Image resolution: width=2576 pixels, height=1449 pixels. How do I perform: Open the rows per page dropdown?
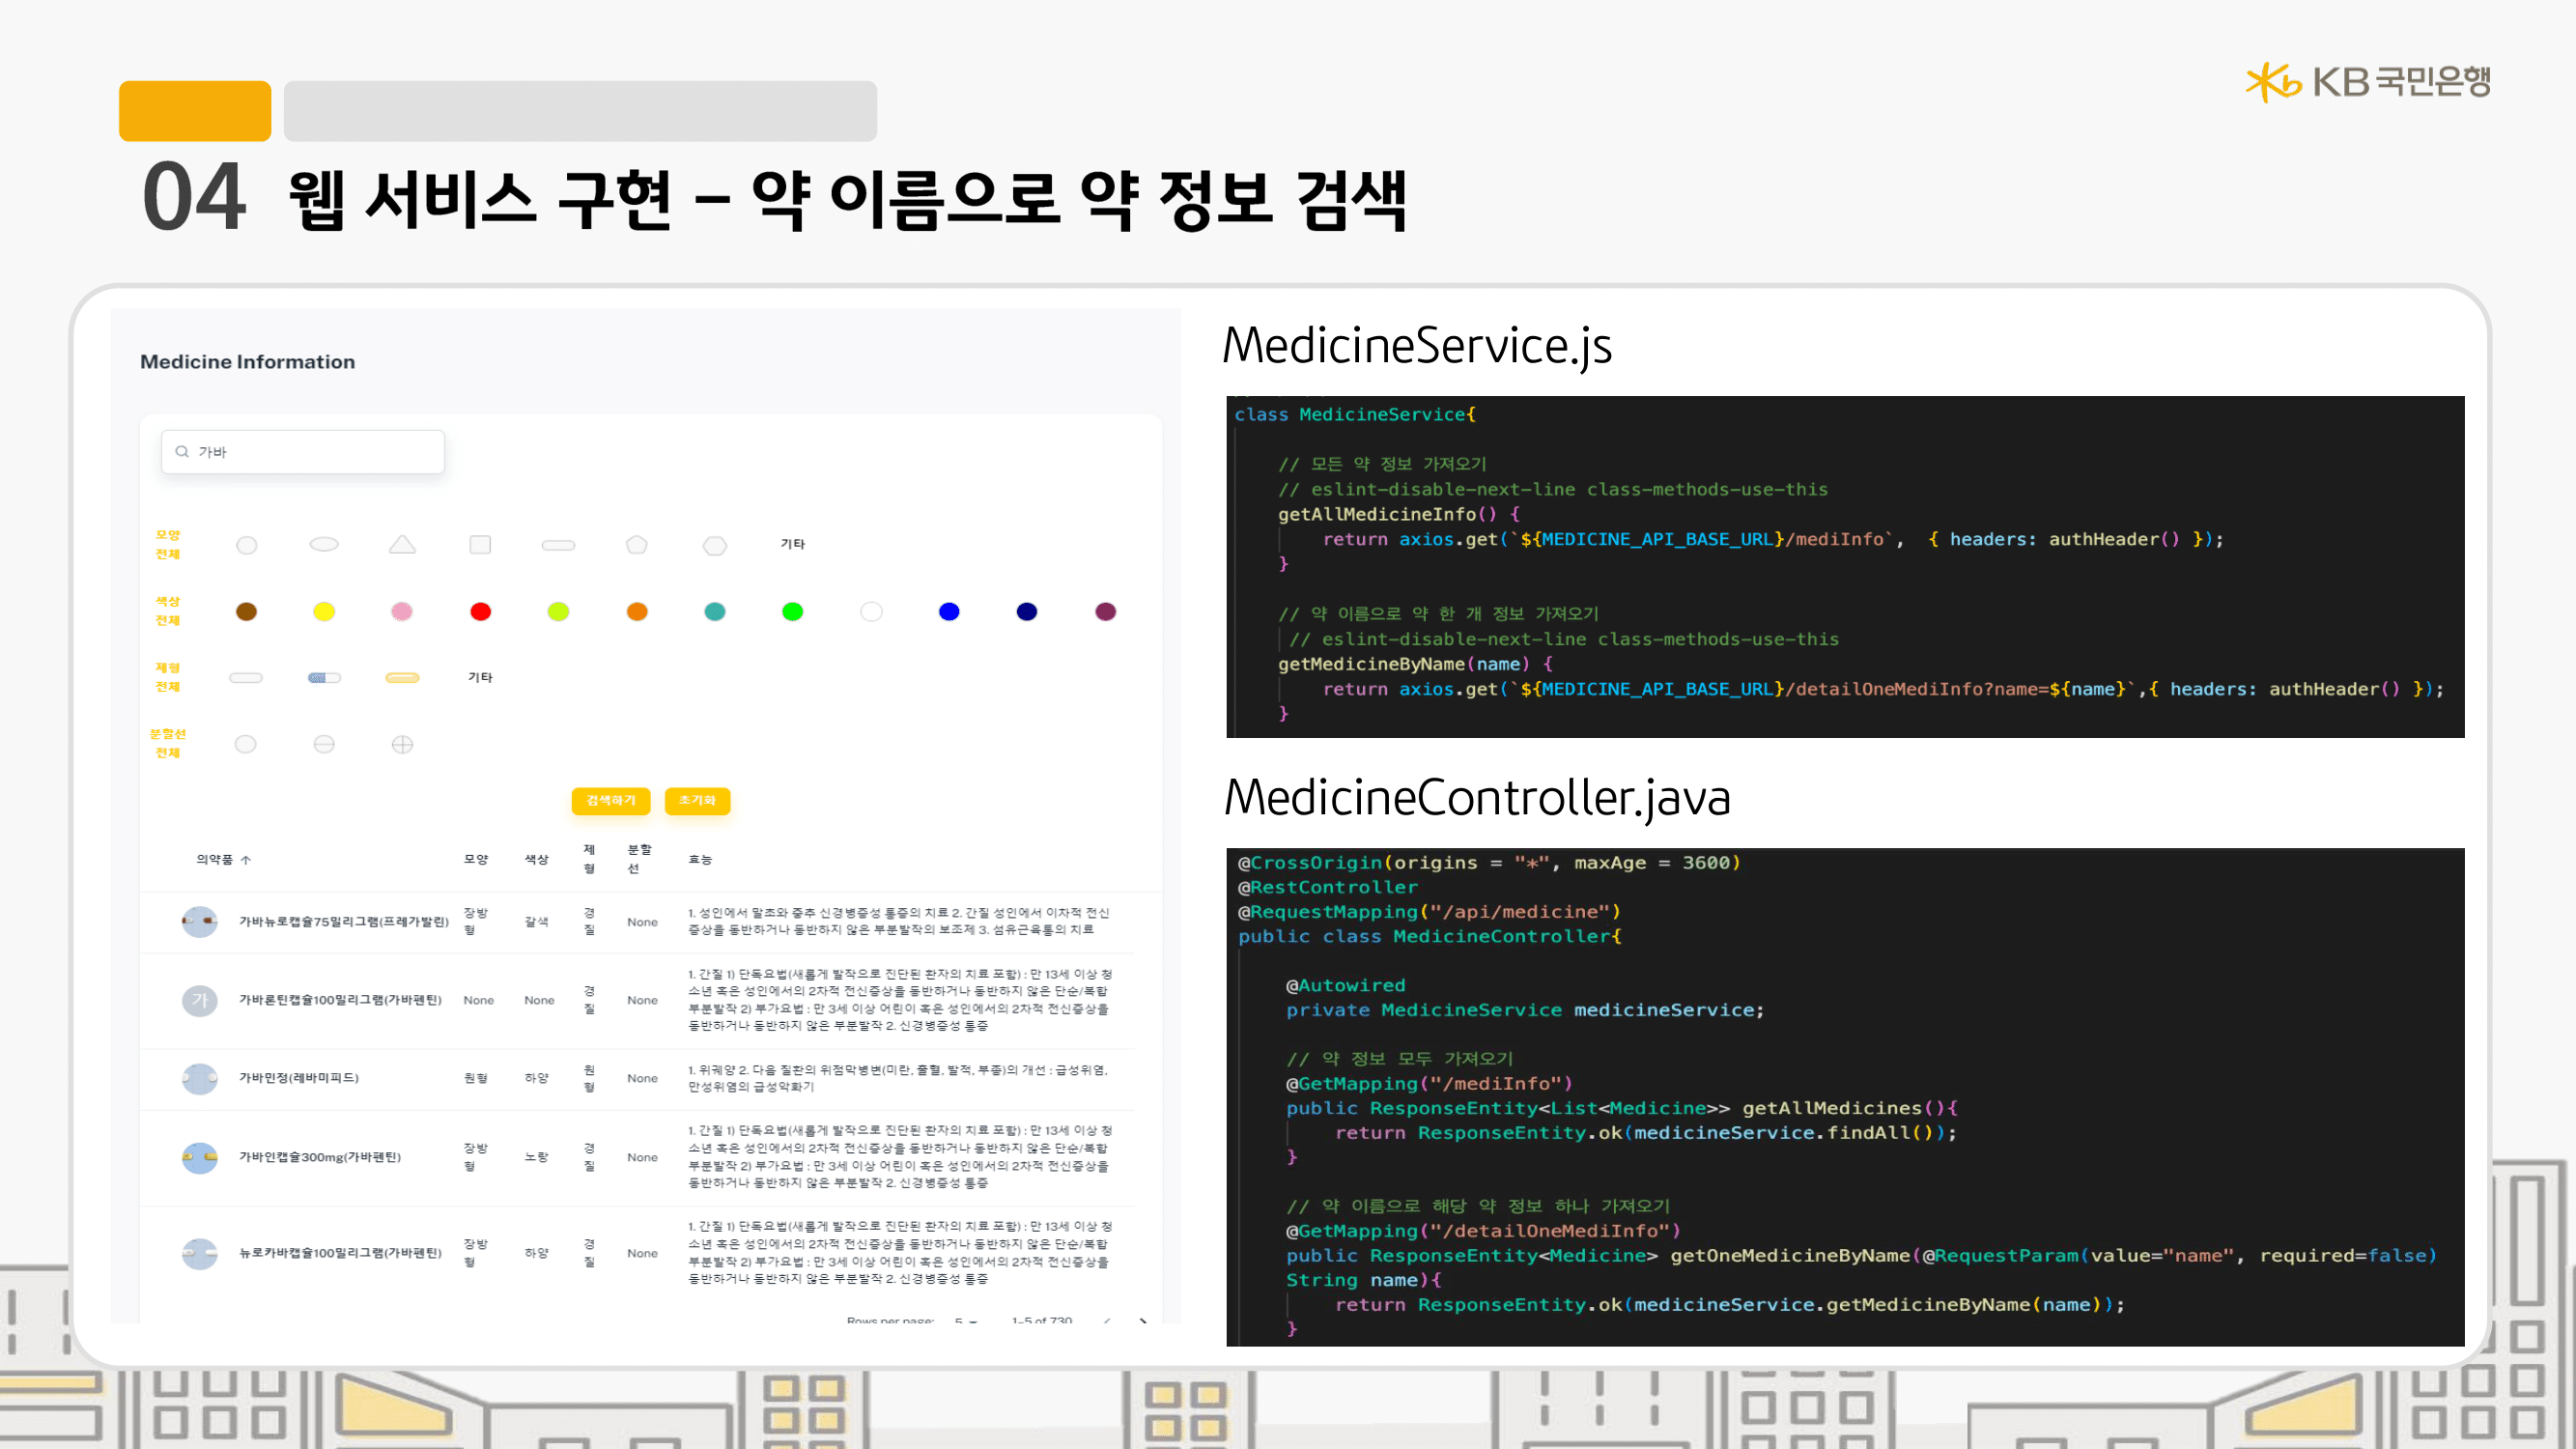point(965,1321)
